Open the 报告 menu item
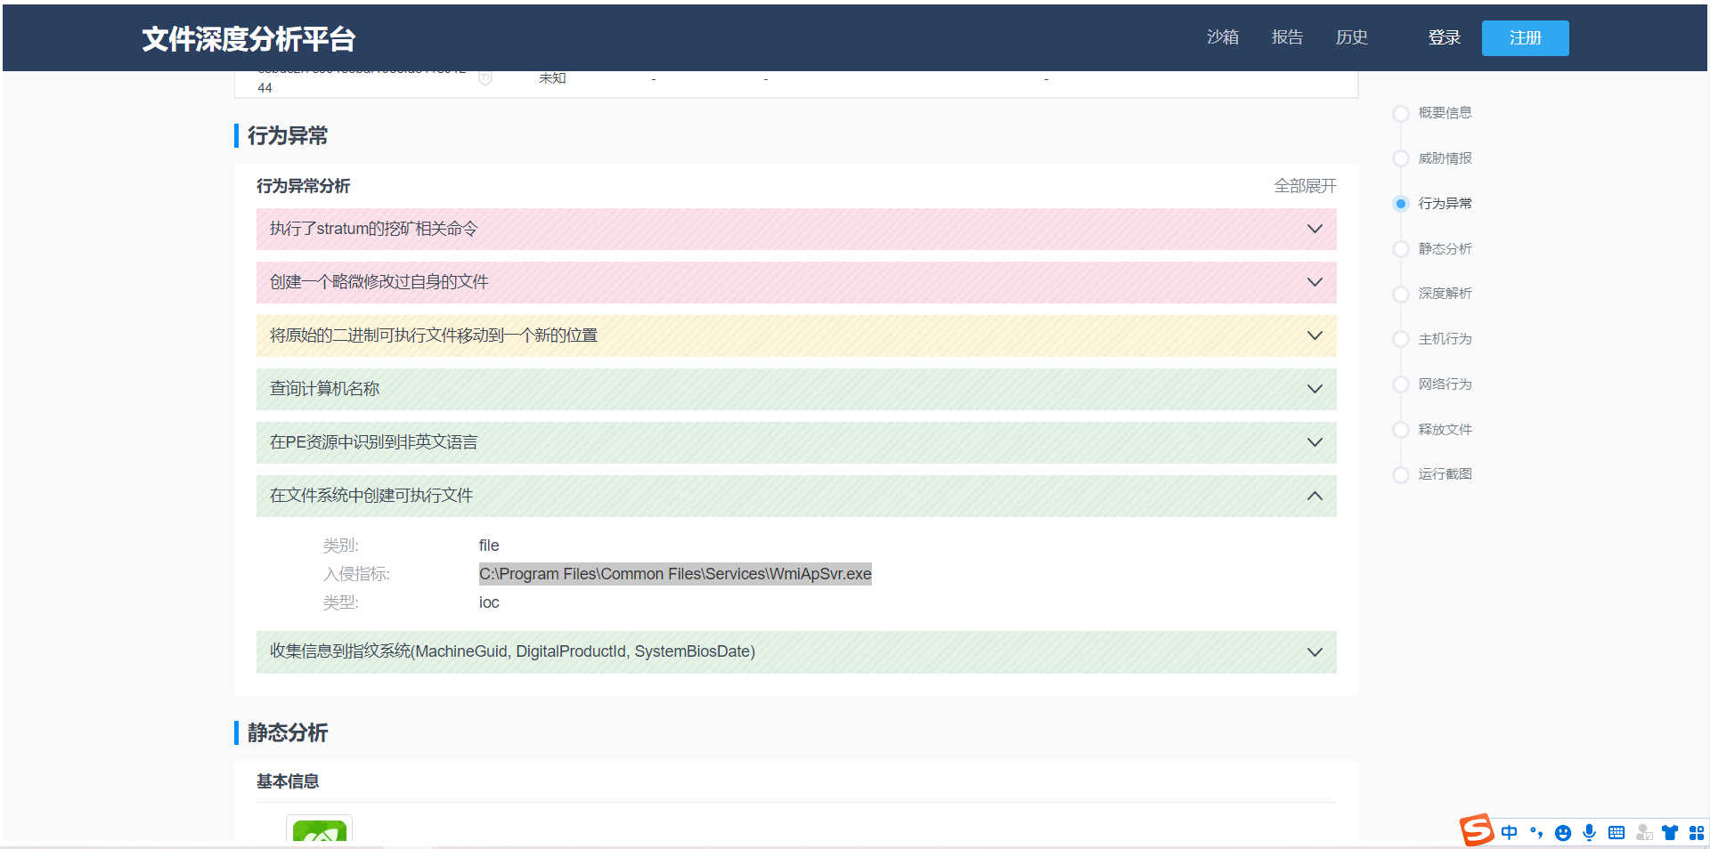 (1287, 37)
